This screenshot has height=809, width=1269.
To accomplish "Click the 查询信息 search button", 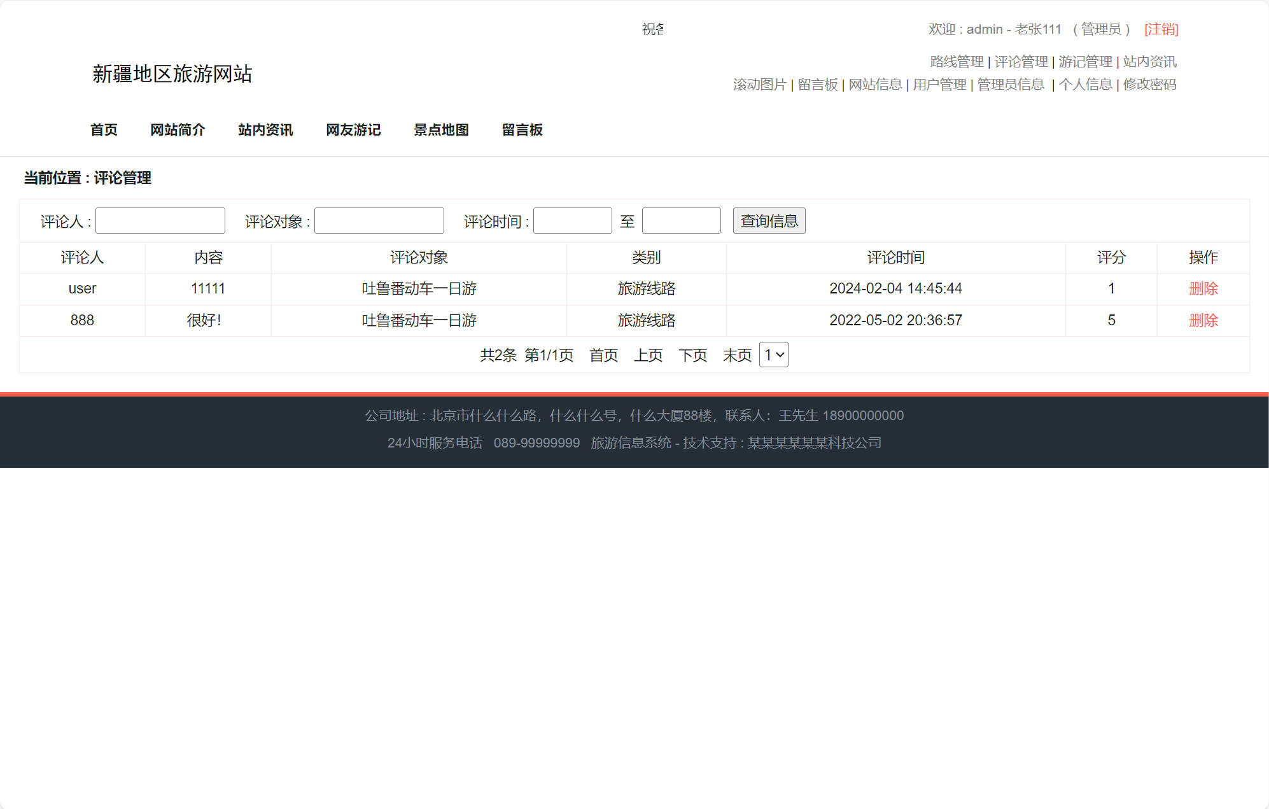I will tap(769, 220).
